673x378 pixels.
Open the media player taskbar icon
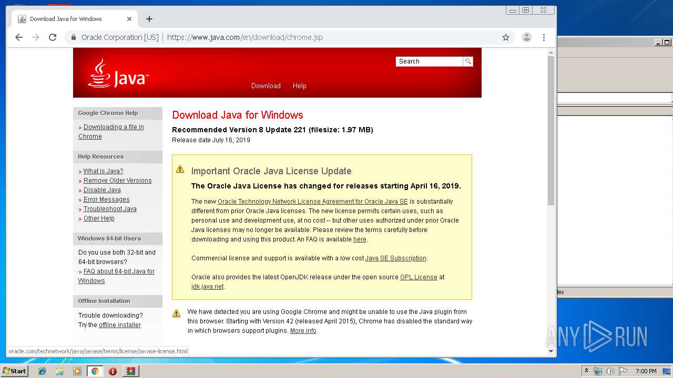tap(77, 371)
